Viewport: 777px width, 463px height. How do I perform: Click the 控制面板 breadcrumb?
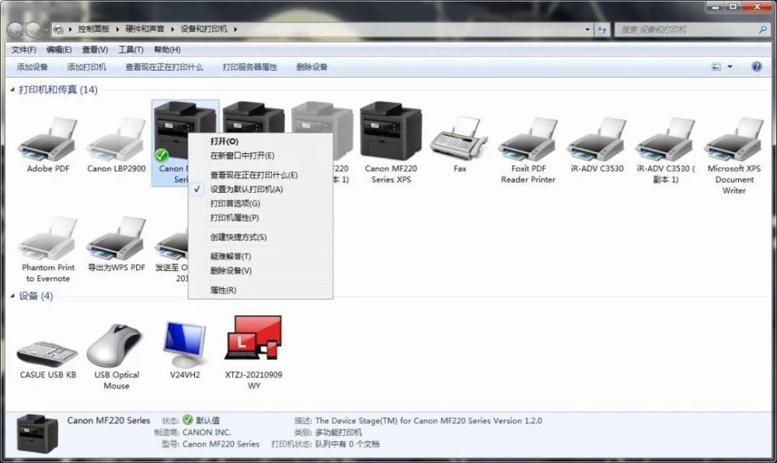[94, 30]
